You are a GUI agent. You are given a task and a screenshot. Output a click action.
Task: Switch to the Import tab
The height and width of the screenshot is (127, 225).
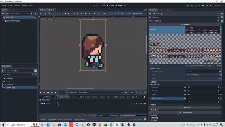pos(12,10)
